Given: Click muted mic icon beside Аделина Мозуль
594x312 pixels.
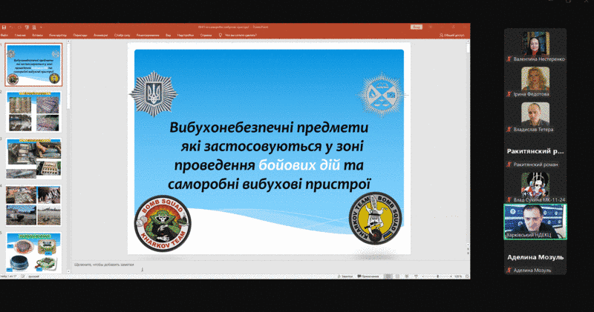Looking at the screenshot, I should pos(509,270).
